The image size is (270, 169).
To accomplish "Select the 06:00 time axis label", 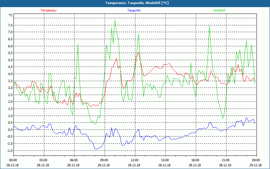I will 74,160.
